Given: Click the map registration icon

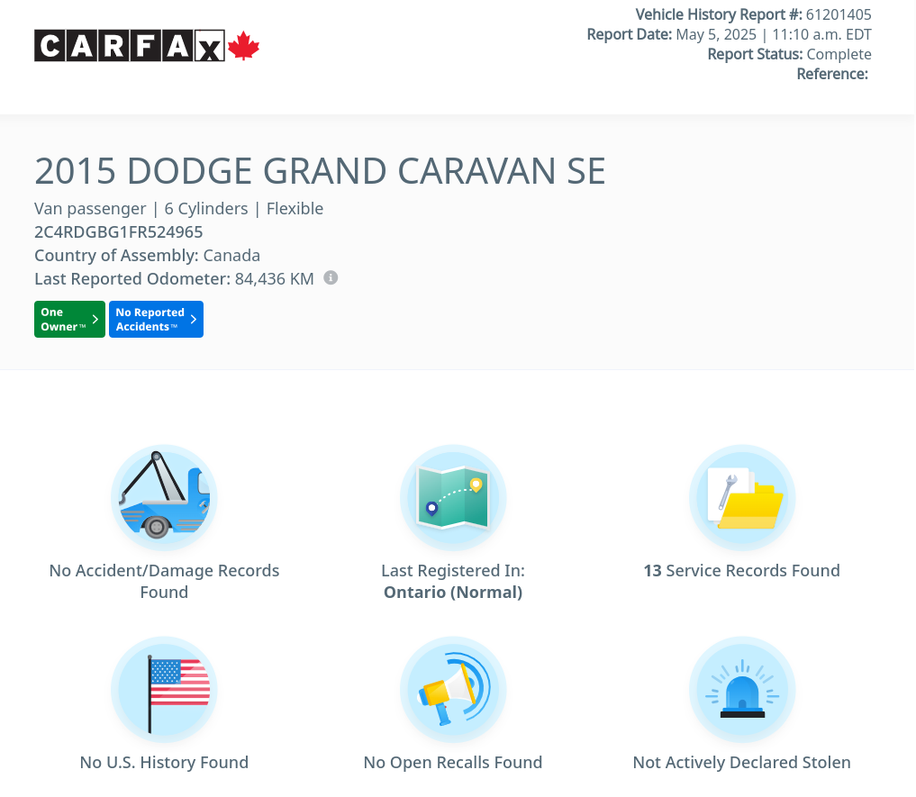Looking at the screenshot, I should tap(453, 497).
